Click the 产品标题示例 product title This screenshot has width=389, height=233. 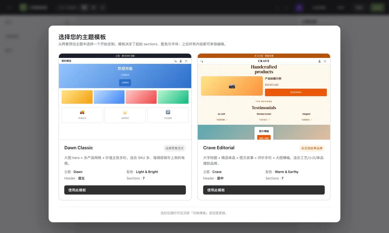coord(273,79)
